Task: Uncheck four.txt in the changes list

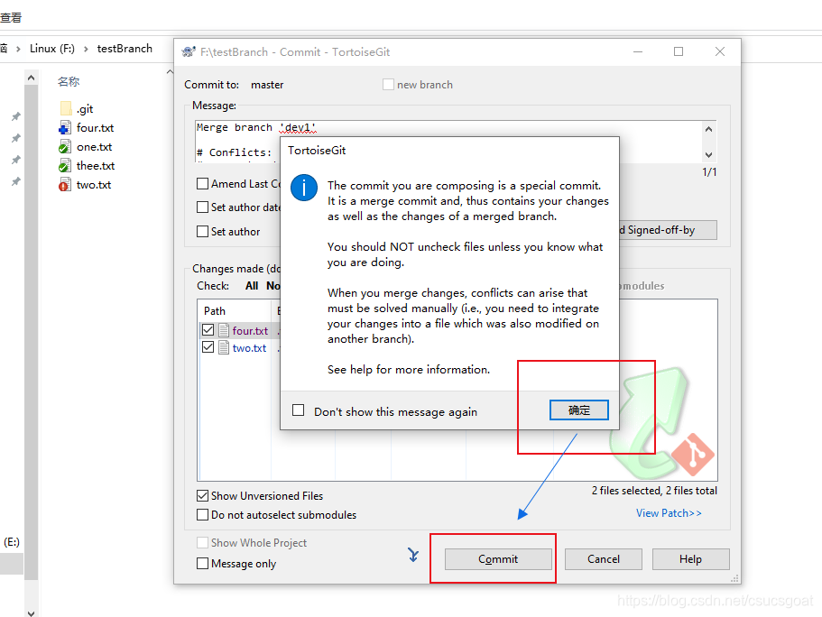Action: [208, 330]
